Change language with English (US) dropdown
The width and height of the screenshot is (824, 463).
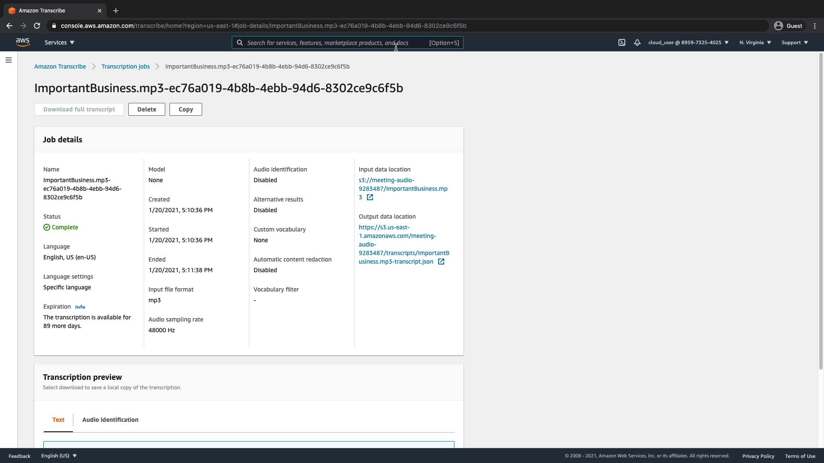59,456
